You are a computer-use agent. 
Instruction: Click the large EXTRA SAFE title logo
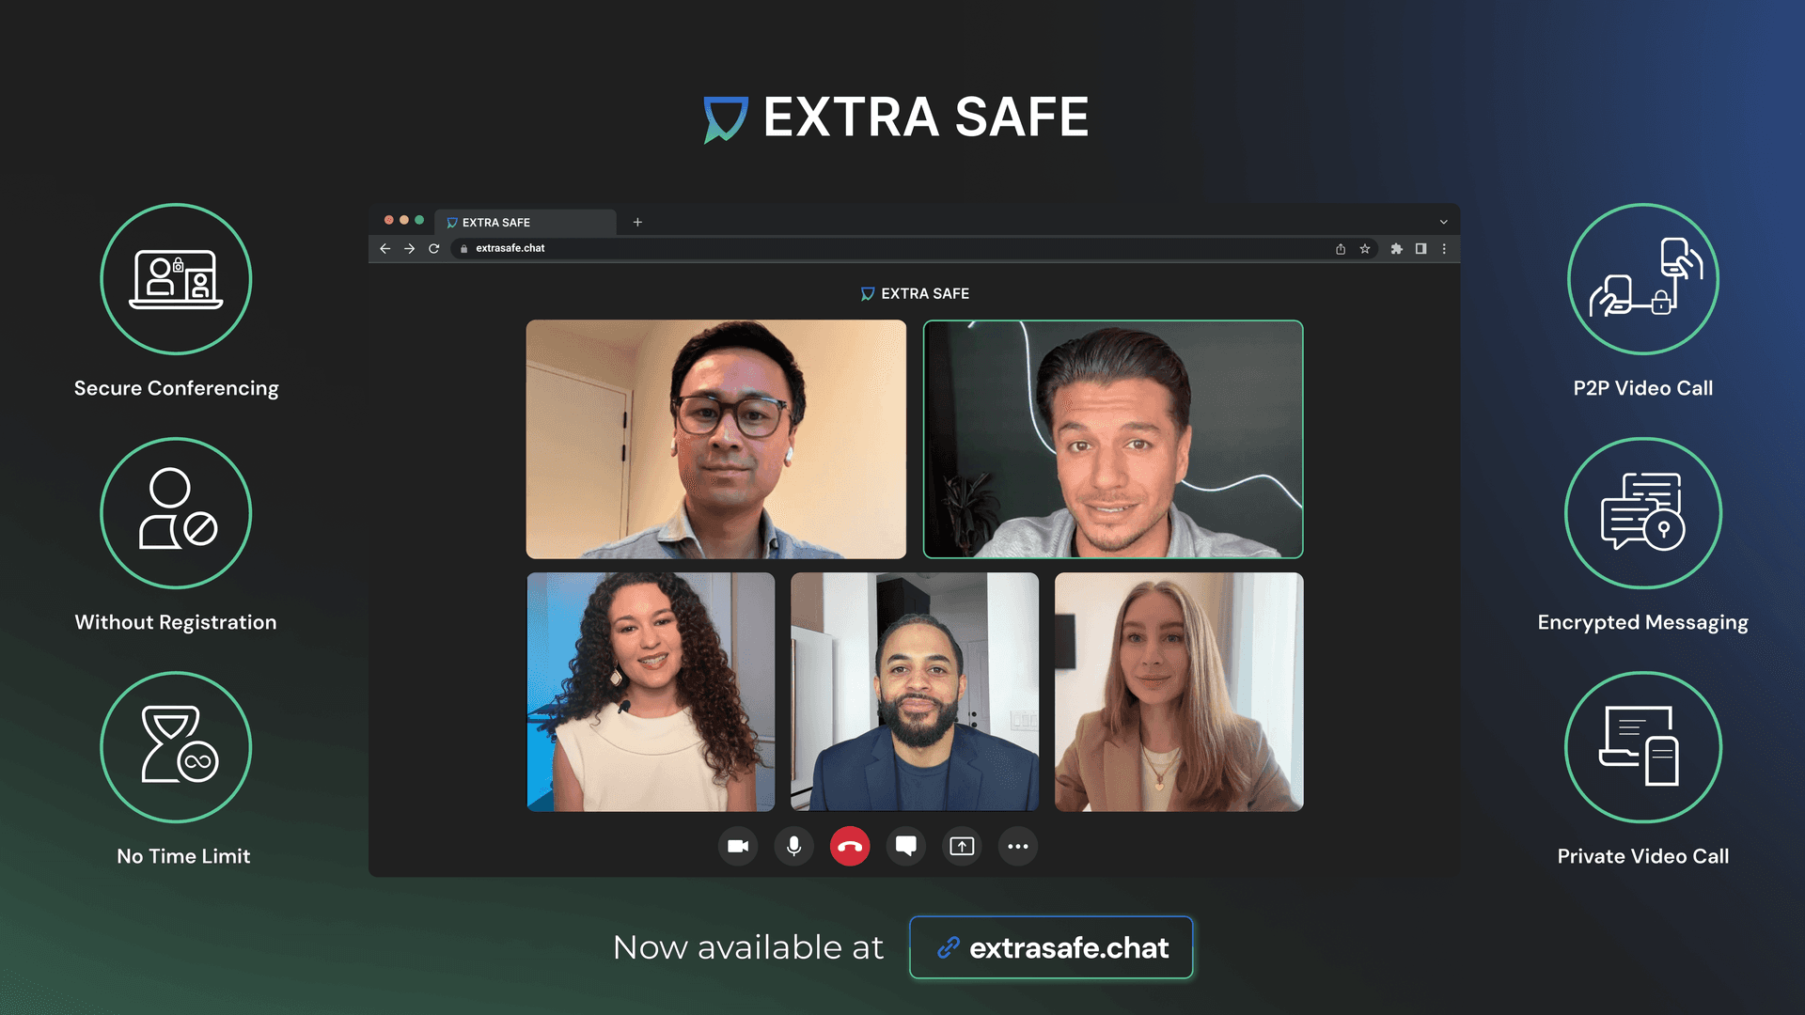896,117
